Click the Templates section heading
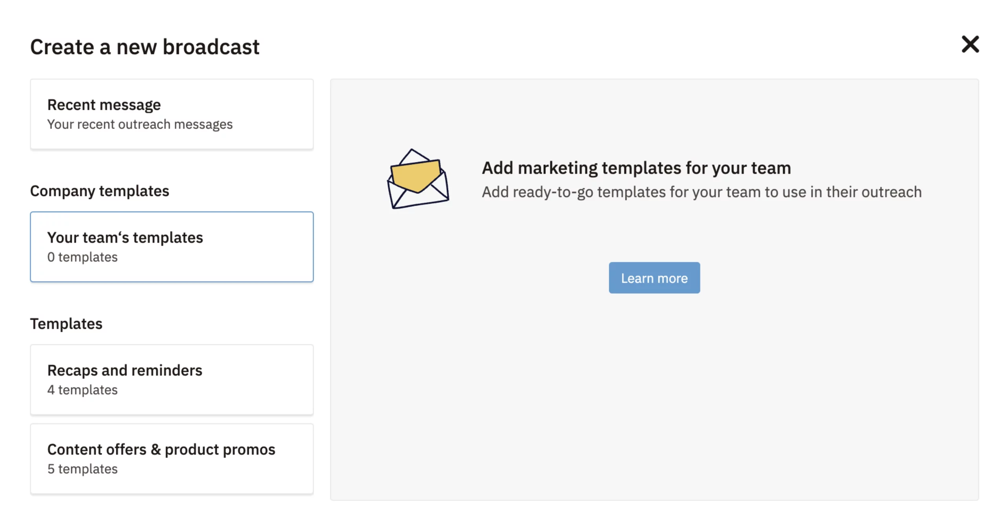This screenshot has height=515, width=1005. click(x=66, y=323)
